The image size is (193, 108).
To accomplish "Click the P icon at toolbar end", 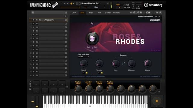I will (x=160, y=13).
